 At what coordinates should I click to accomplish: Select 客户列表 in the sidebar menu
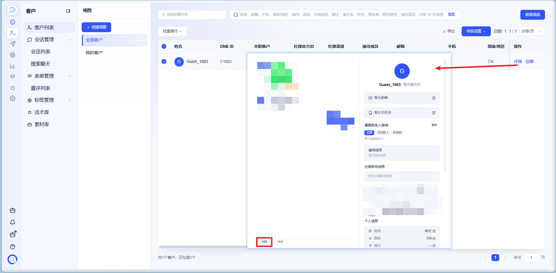click(x=49, y=28)
